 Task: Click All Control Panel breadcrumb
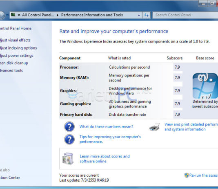coord(38,15)
